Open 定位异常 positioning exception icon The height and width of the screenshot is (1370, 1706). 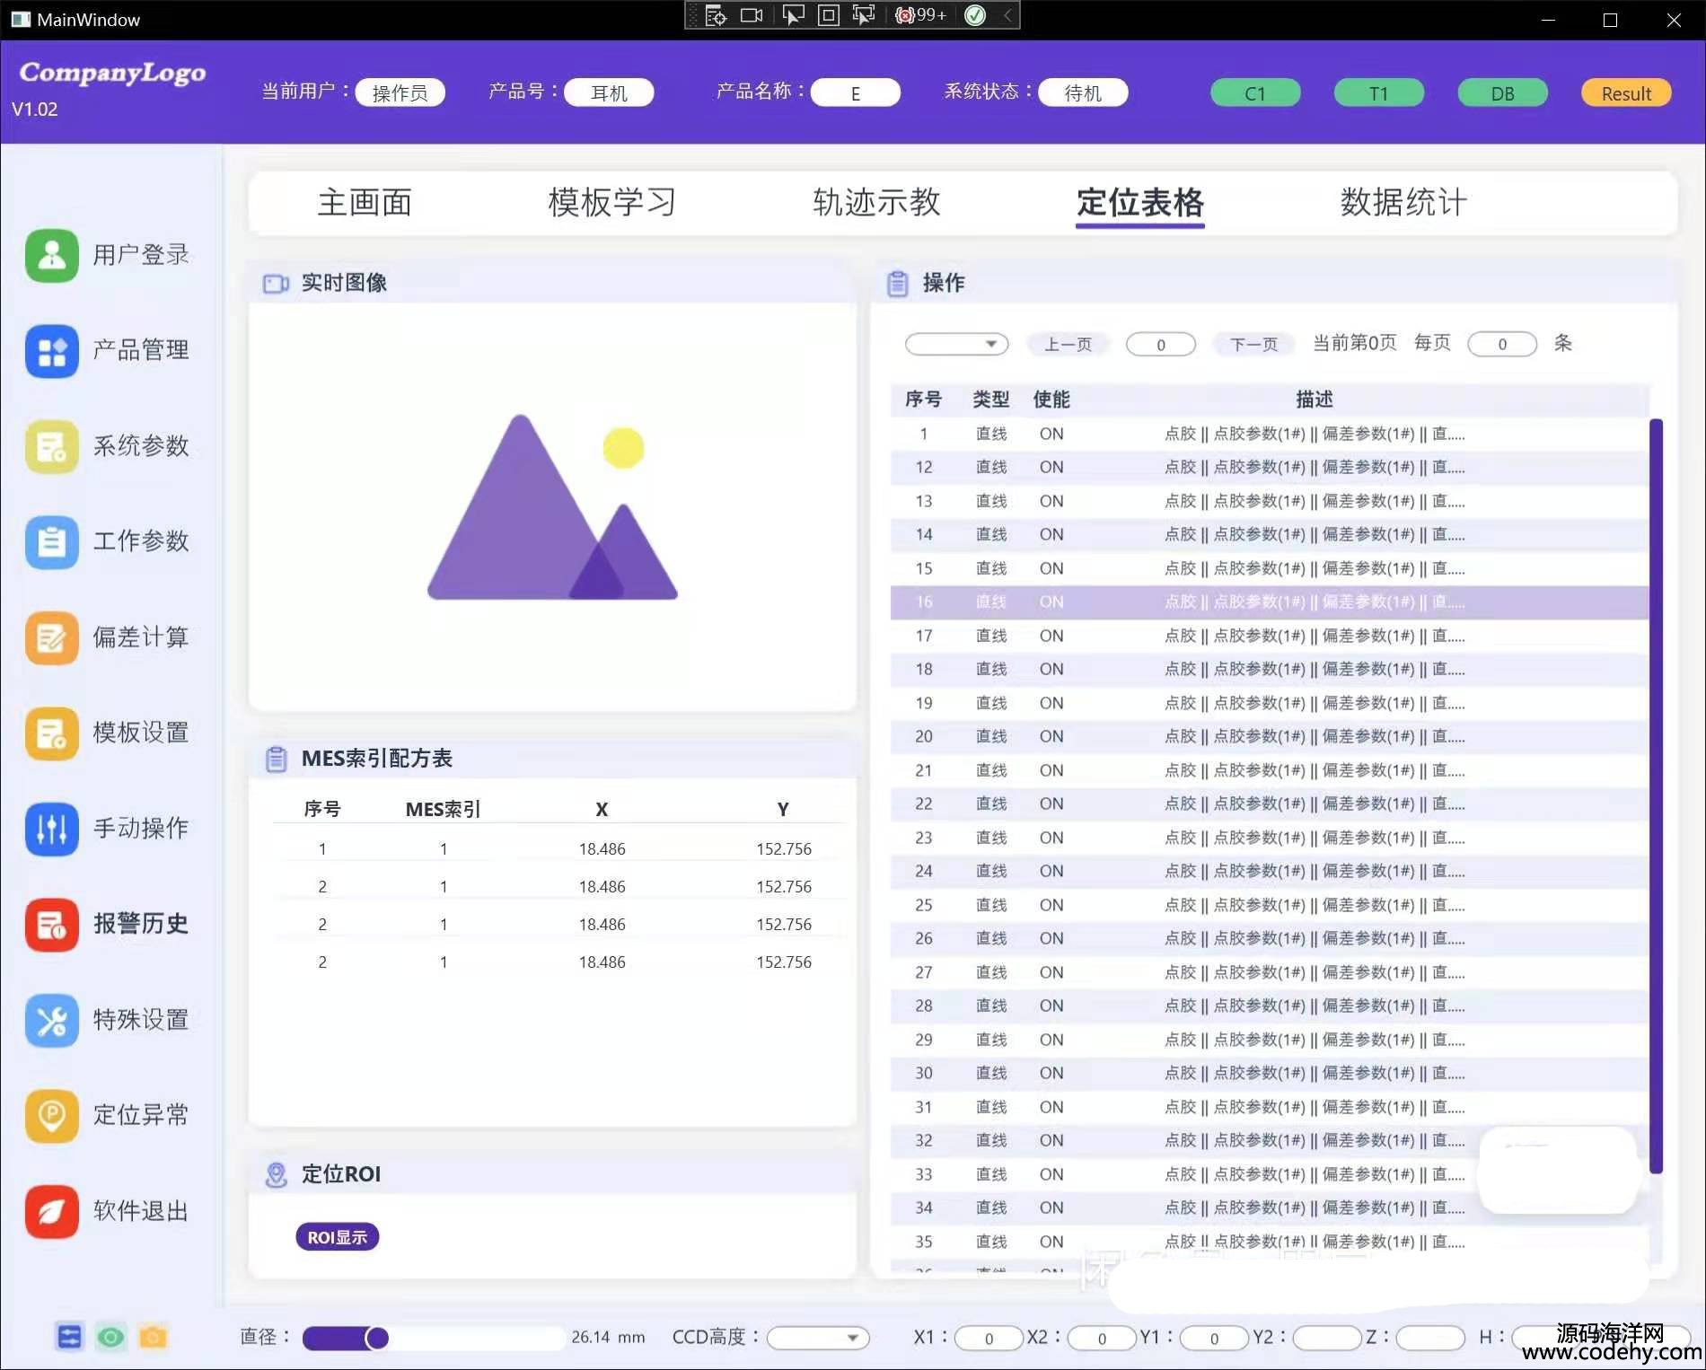52,1115
